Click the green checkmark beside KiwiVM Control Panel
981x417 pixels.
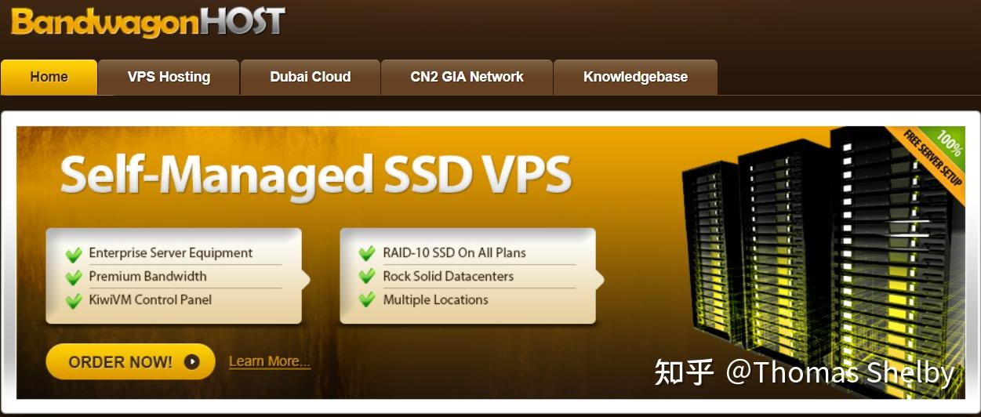pyautogui.click(x=74, y=301)
